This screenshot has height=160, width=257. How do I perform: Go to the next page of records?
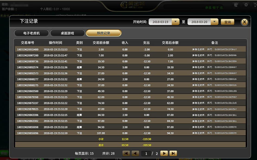click(x=164, y=153)
